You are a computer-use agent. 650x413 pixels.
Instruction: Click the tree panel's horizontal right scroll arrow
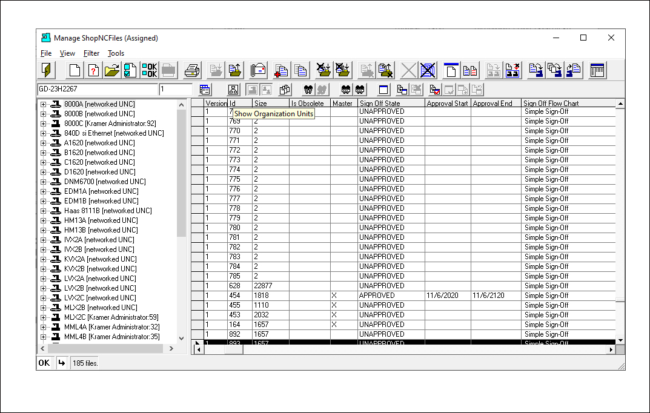pos(171,349)
